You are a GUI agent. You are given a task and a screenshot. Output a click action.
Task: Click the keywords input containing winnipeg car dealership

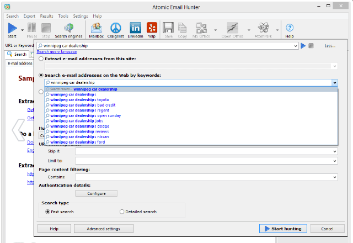click(x=188, y=82)
